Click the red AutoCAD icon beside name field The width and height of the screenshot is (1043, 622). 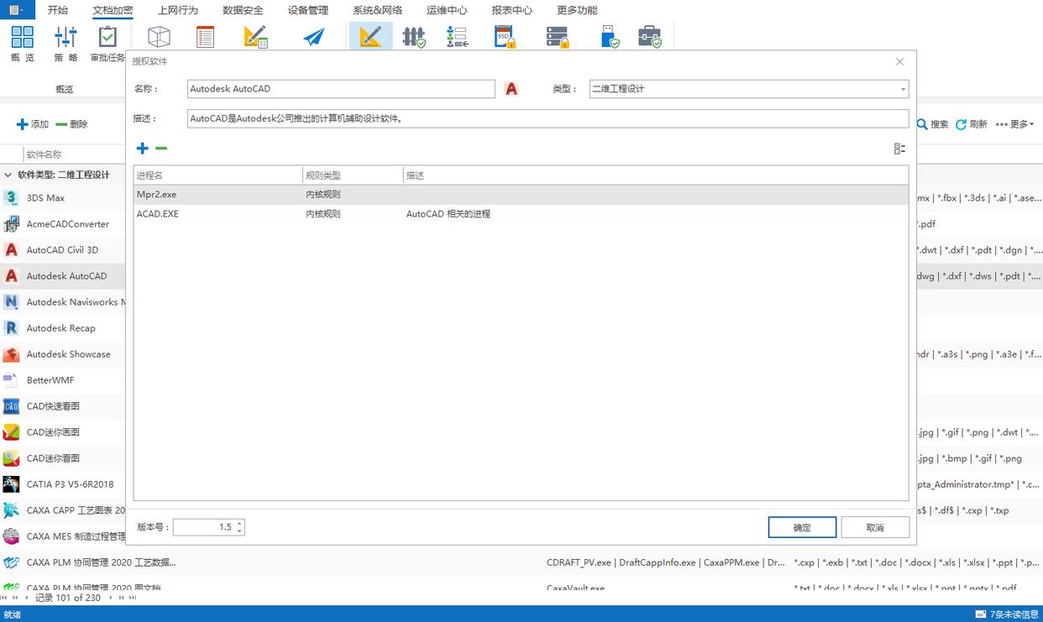tap(511, 89)
